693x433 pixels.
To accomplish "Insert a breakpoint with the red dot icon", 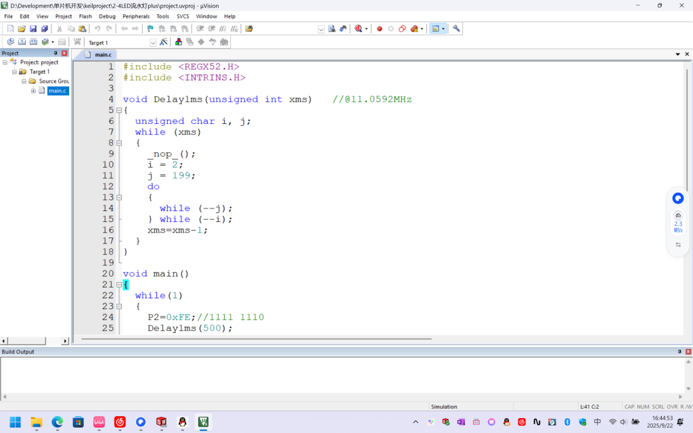I will [x=379, y=28].
